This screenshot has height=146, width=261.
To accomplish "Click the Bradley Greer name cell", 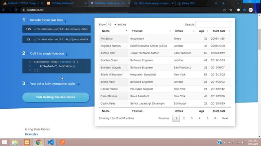I will tap(113, 60).
